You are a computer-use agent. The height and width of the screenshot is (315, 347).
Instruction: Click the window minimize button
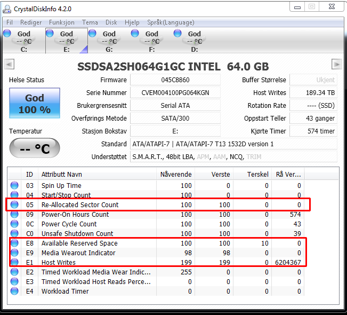[x=297, y=7]
